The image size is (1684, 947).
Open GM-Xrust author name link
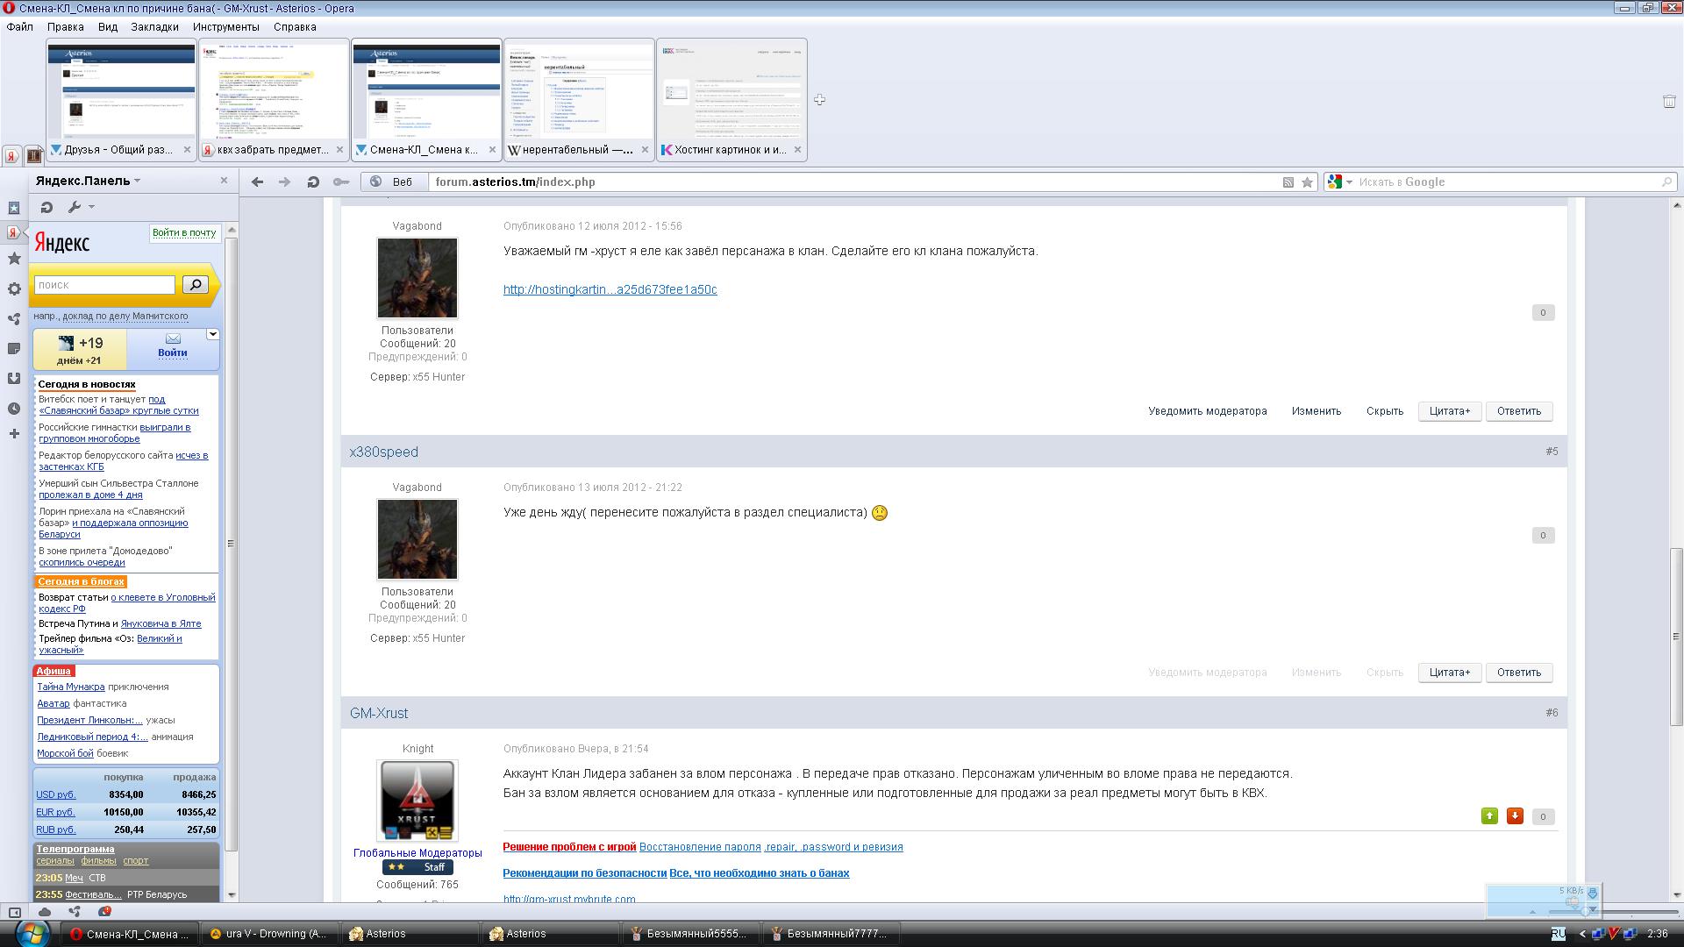point(379,713)
